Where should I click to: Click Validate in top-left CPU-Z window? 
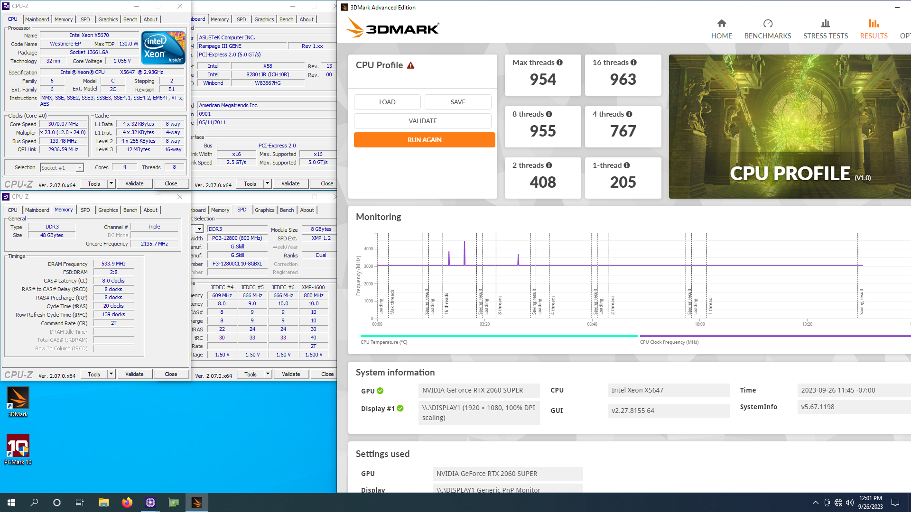[x=134, y=183]
